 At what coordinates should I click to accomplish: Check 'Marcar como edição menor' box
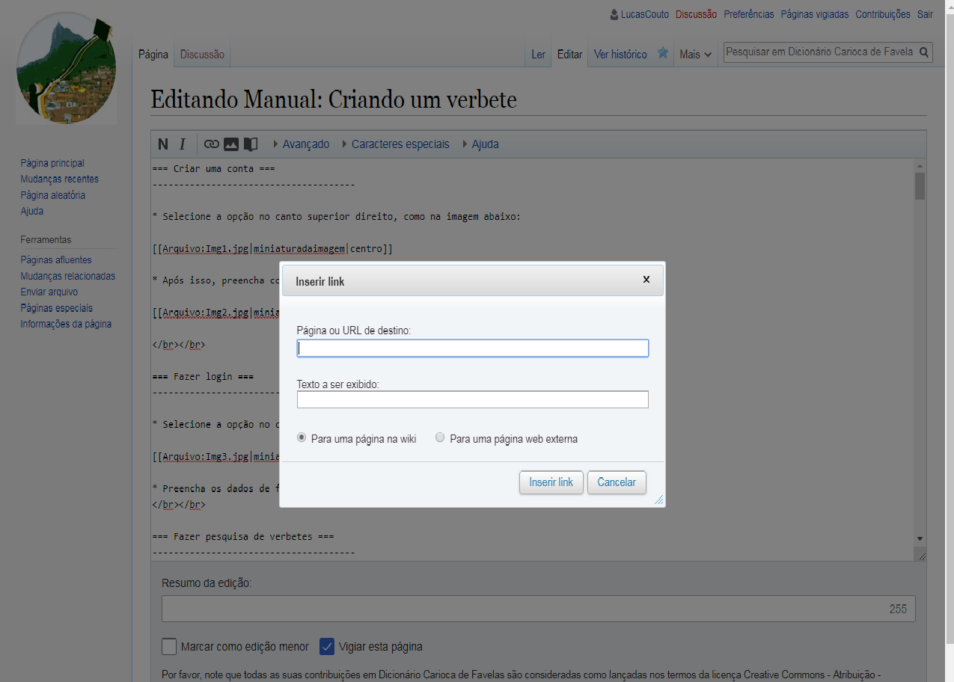(169, 646)
